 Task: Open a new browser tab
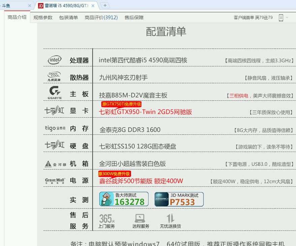pos(105,5)
